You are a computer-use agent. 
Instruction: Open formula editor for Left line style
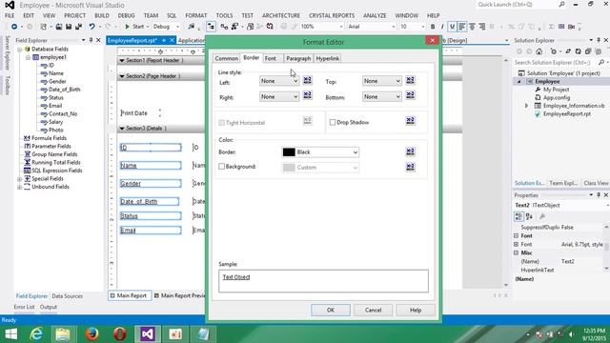[x=307, y=80]
